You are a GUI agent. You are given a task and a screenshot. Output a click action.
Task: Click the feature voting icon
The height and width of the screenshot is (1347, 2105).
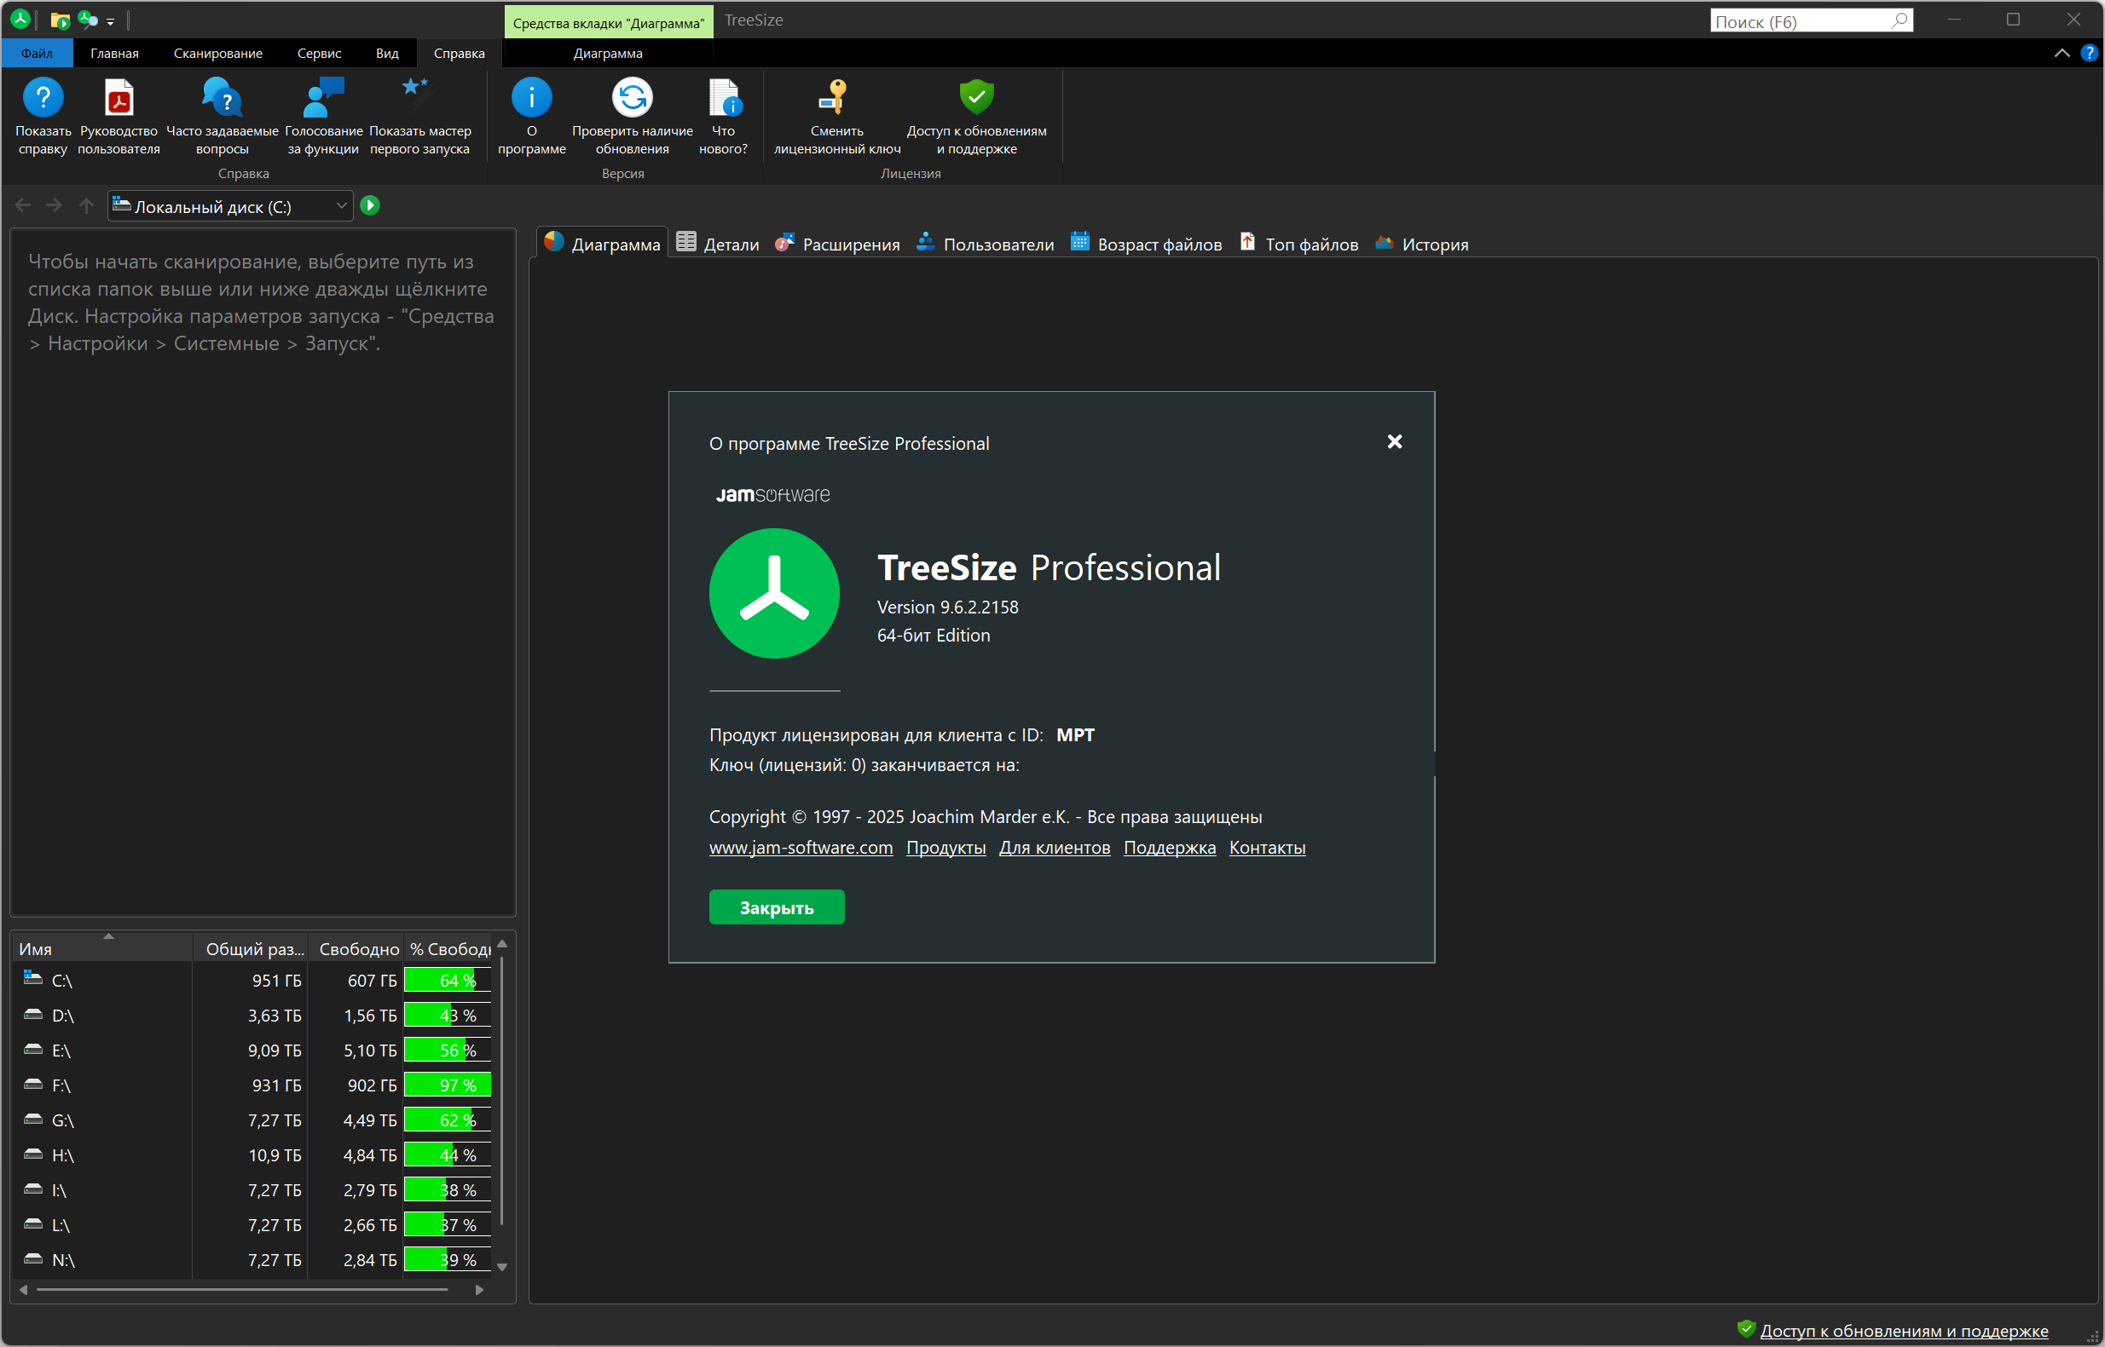323,97
